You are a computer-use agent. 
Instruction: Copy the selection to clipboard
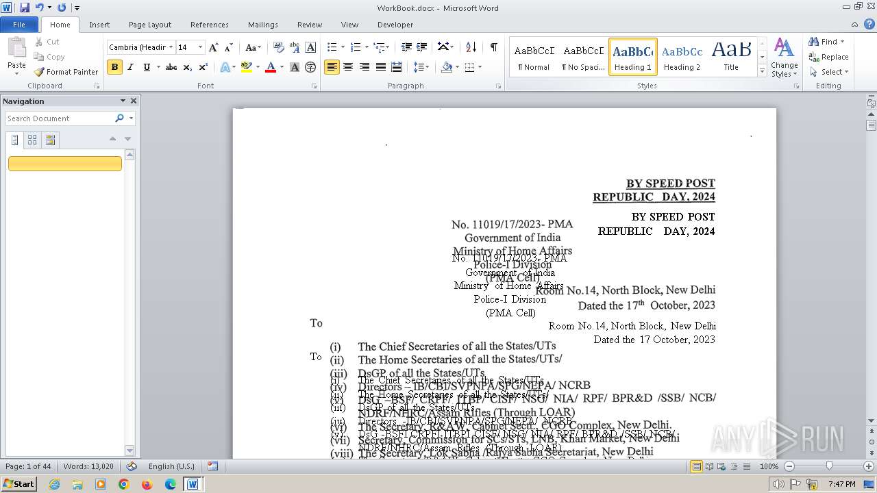point(49,57)
